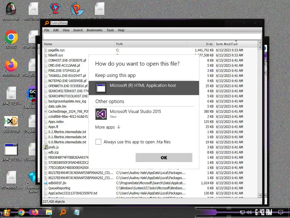Viewport: 290px width, 218px height.
Task: Click 227,420 objects status bar text
Action: (54, 202)
